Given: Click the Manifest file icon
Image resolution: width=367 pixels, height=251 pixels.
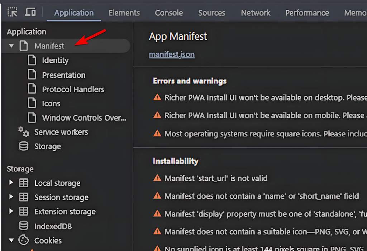Looking at the screenshot, I should click(24, 46).
